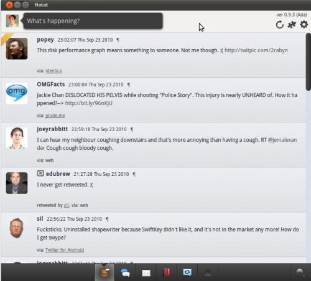Click username edubrew
This screenshot has height=281, width=311.
coord(58,173)
